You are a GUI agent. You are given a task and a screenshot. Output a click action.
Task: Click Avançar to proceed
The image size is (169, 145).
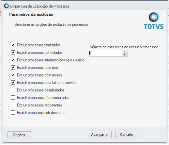click(x=100, y=135)
